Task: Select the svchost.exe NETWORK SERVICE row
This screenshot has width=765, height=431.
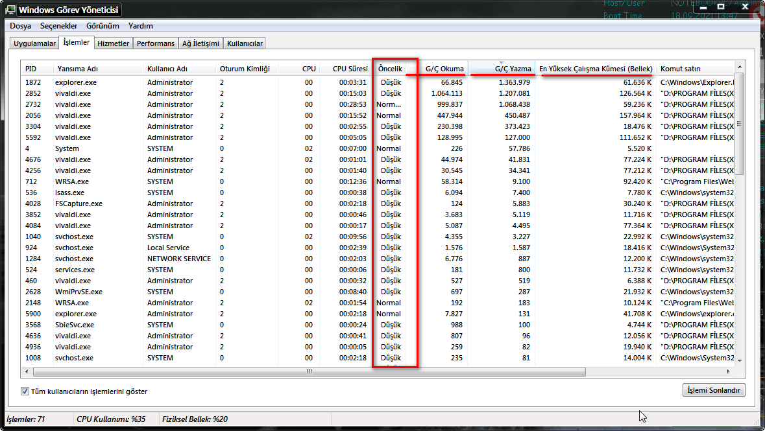Action: 378,259
